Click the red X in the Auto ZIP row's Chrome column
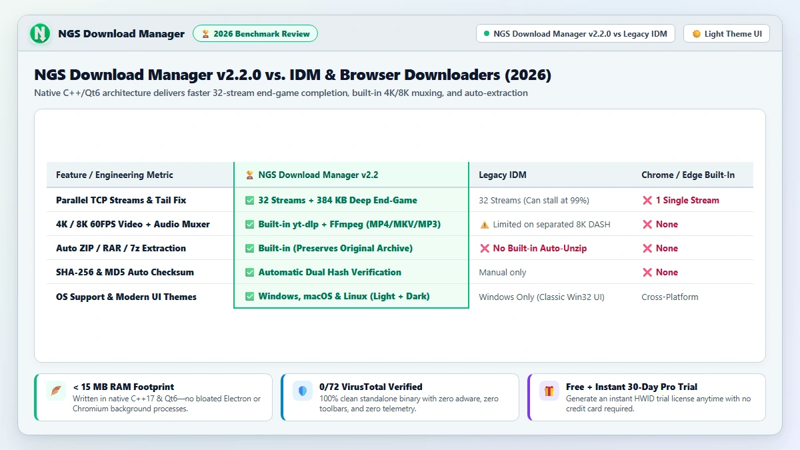The image size is (800, 450). pos(647,248)
